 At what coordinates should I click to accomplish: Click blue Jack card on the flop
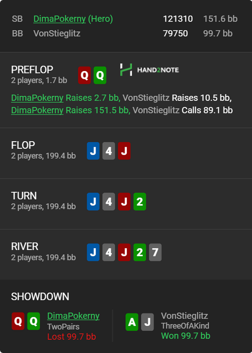click(93, 151)
